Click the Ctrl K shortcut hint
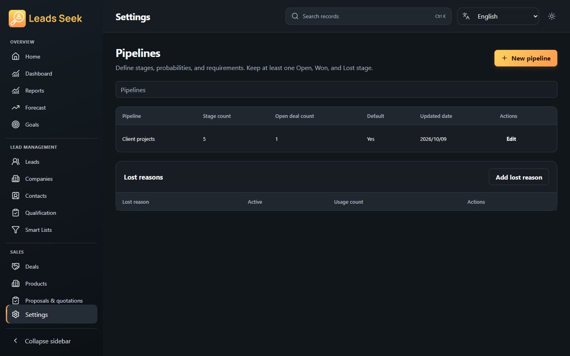Viewport: 570px width, 356px height. [x=440, y=16]
